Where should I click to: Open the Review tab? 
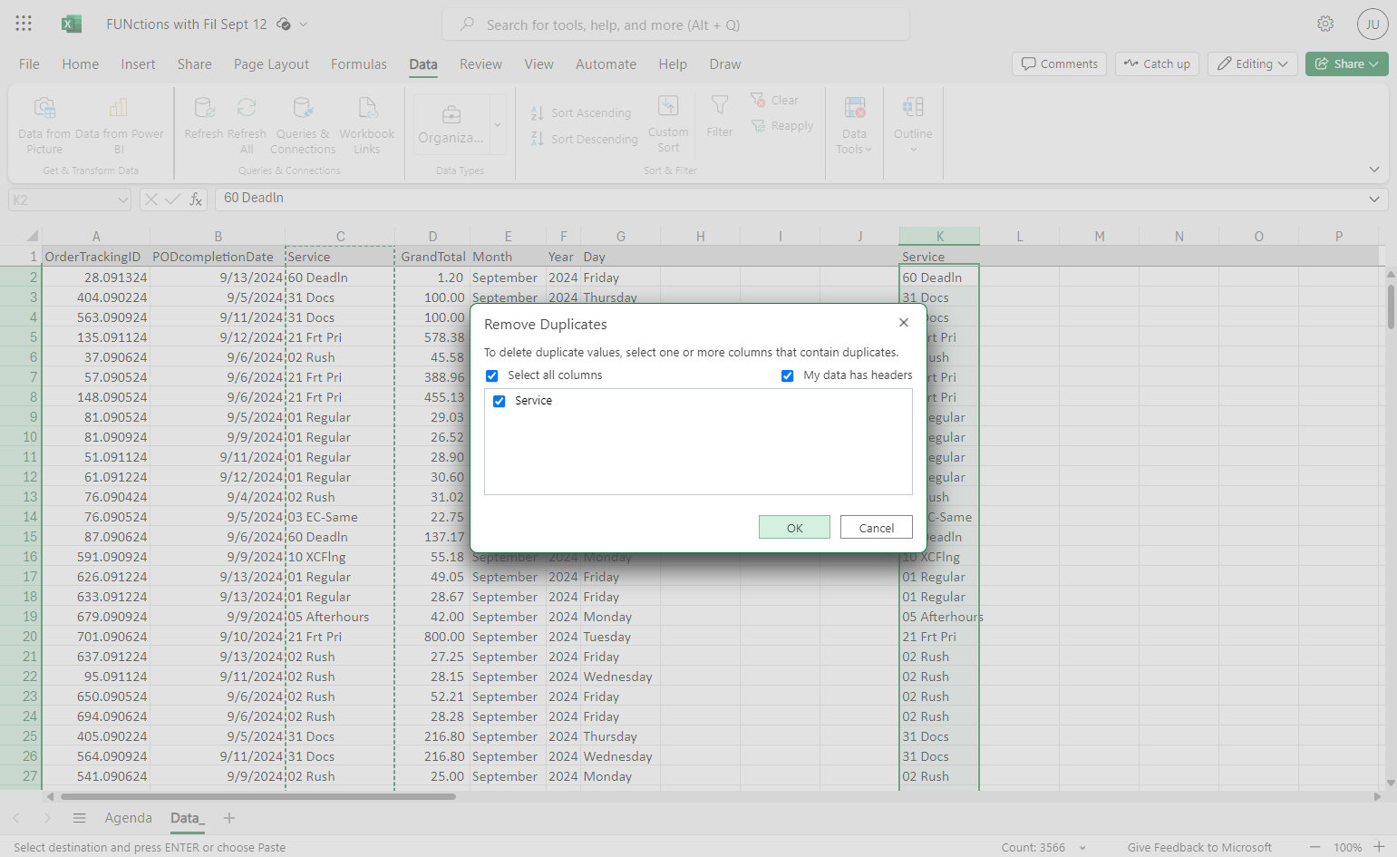click(480, 64)
